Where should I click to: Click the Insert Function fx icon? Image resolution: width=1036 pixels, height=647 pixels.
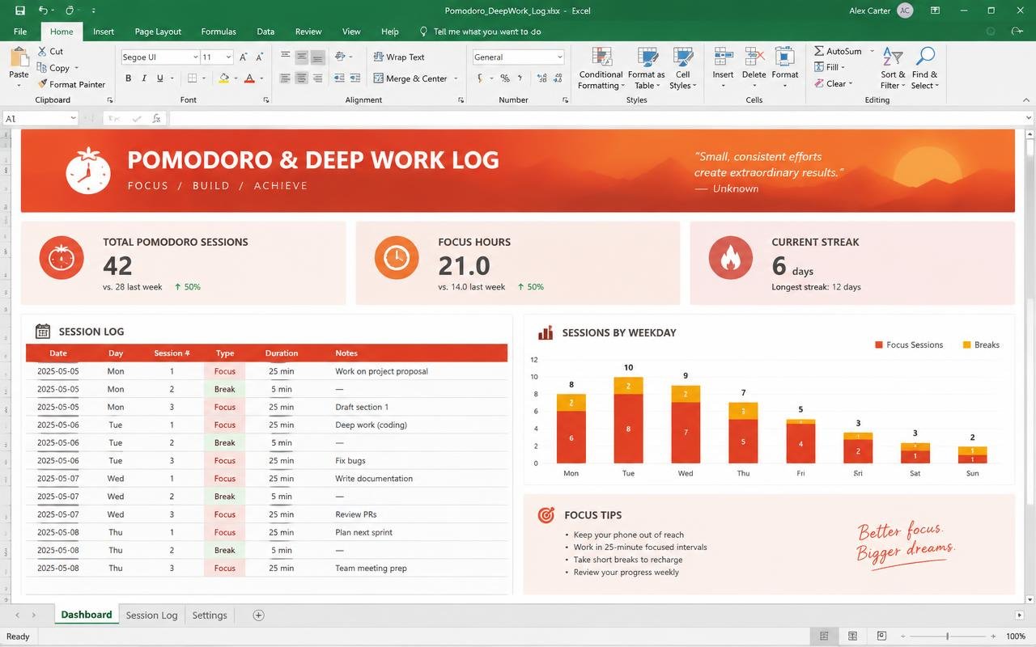pos(156,118)
